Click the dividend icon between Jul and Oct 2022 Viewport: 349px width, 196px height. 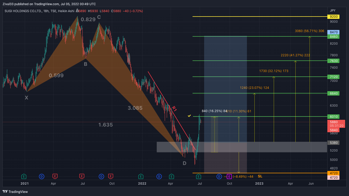click(x=219, y=176)
